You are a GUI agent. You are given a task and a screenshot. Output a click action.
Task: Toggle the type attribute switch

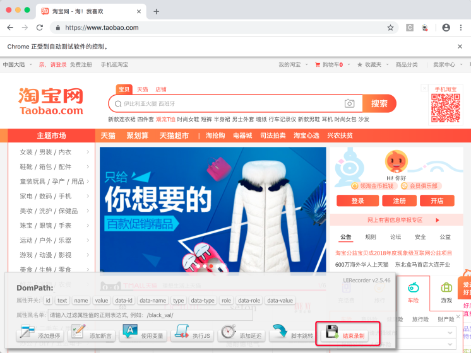pyautogui.click(x=179, y=301)
